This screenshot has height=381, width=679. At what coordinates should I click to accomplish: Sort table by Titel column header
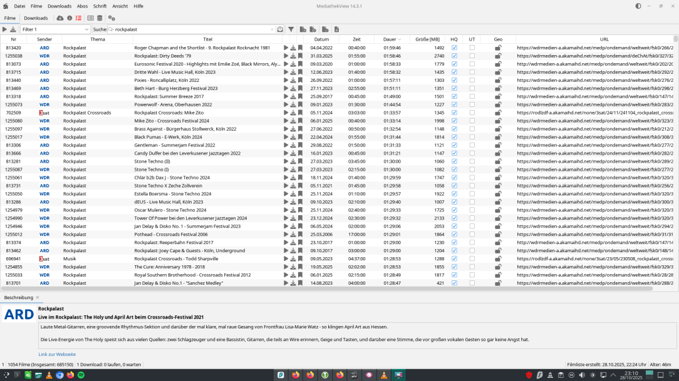(x=207, y=39)
